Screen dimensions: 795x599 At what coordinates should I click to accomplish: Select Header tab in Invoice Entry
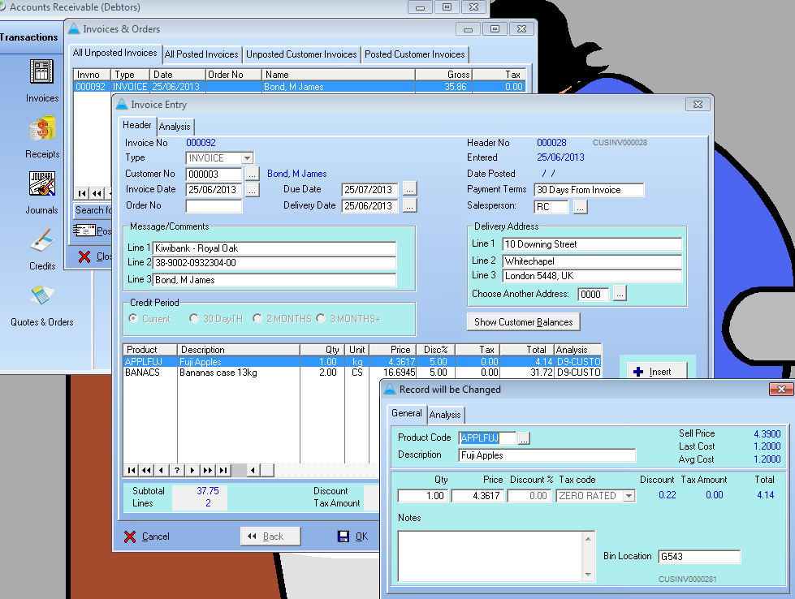point(137,125)
